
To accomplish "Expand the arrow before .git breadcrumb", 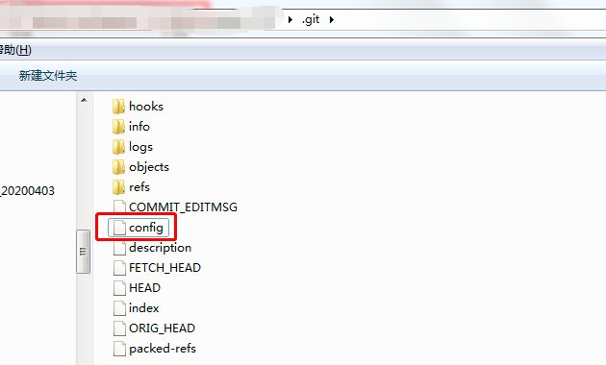I will click(x=290, y=19).
